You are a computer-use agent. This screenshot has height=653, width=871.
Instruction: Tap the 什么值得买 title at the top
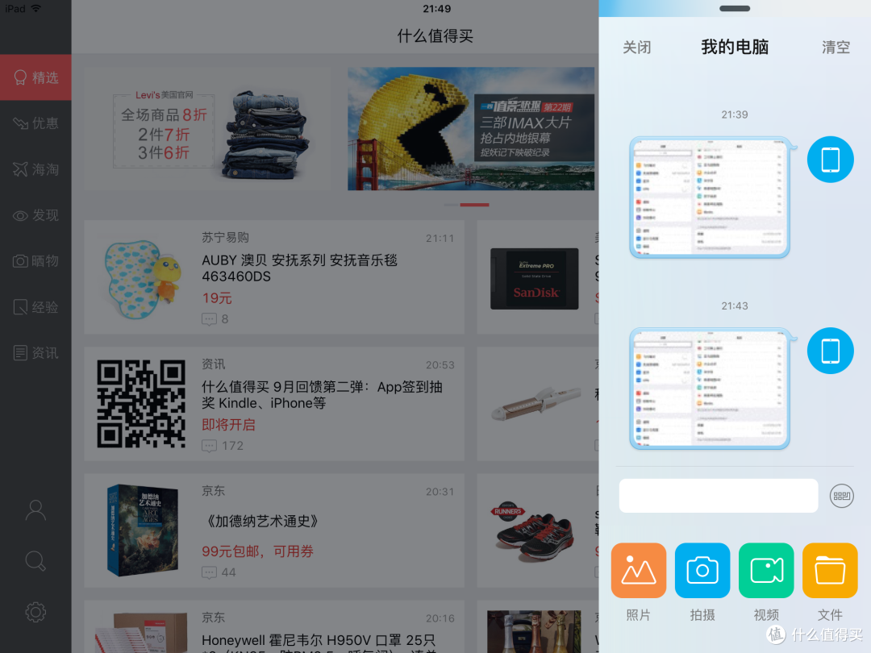435,36
